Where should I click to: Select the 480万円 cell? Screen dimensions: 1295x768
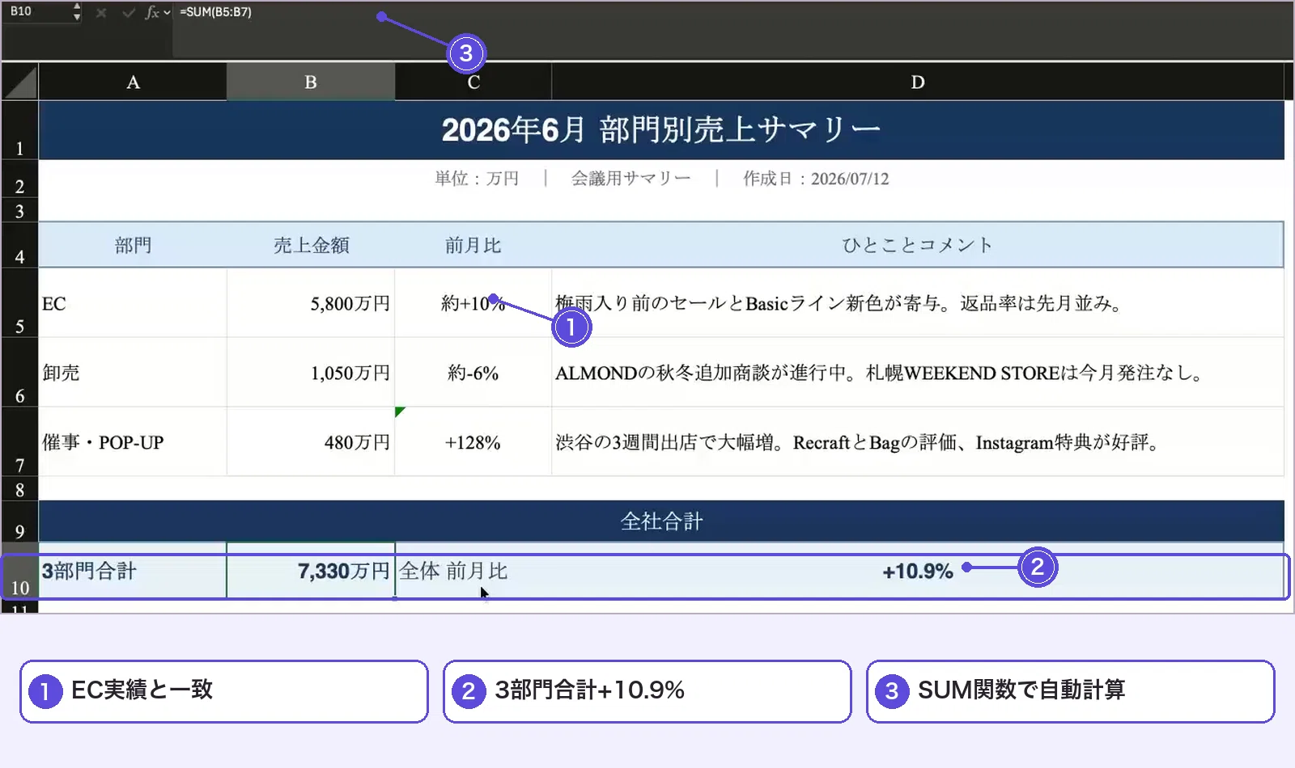click(x=311, y=442)
